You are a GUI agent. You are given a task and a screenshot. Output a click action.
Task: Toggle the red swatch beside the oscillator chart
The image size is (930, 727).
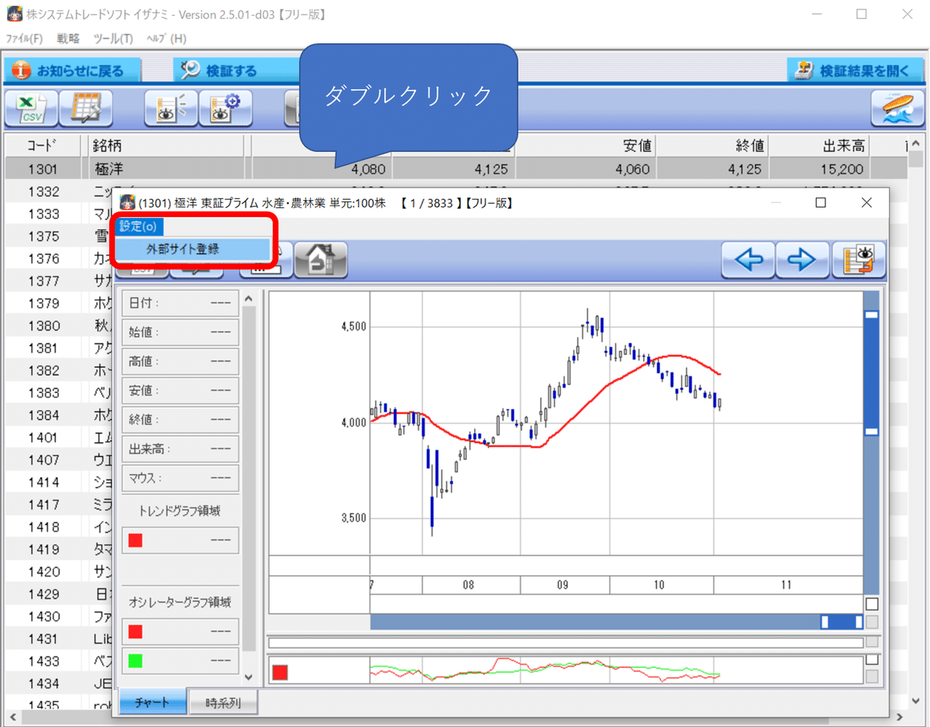pos(281,671)
